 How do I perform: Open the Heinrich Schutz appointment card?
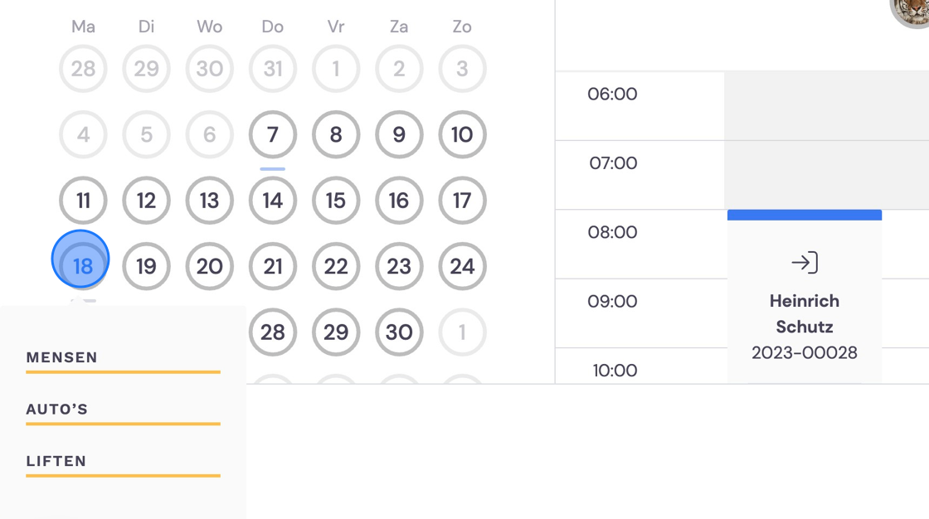(805, 297)
